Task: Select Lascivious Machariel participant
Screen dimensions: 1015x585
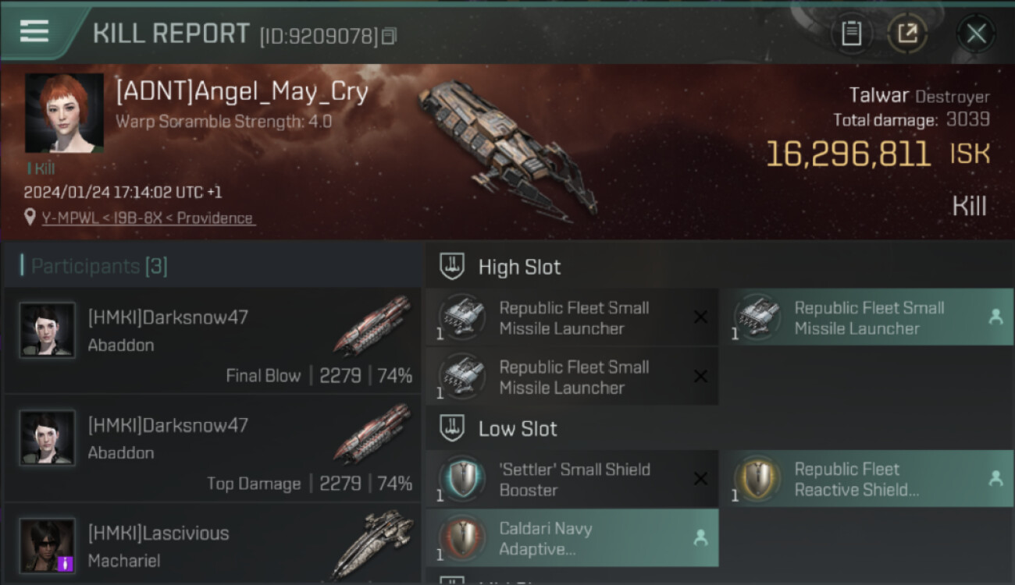Action: pyautogui.click(x=212, y=544)
